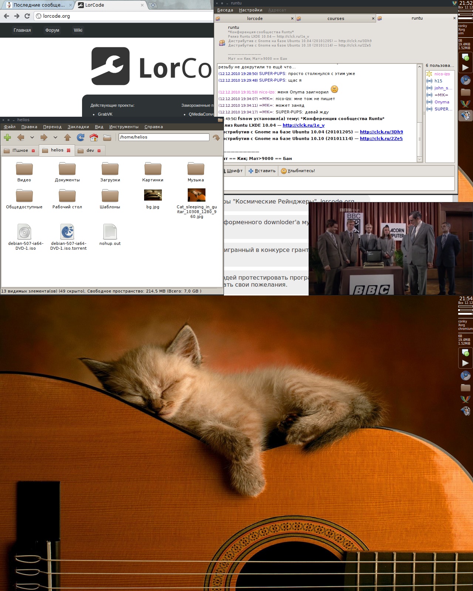
Task: Close the ITшное tab with its red X
Action: [x=33, y=151]
